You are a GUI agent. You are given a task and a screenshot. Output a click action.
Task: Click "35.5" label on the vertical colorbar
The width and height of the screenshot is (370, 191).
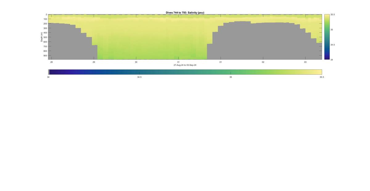tap(333, 14)
